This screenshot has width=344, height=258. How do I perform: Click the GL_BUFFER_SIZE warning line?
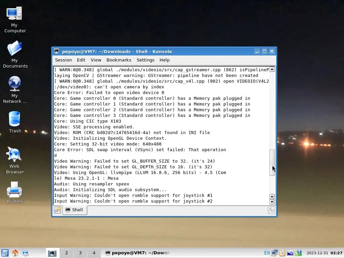134,161
